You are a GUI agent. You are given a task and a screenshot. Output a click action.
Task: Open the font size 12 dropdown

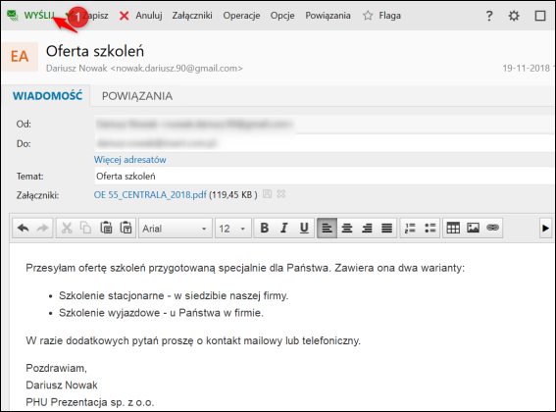tap(233, 229)
